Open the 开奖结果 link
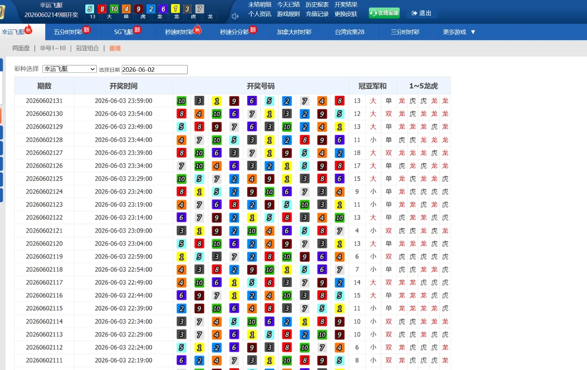The width and height of the screenshot is (587, 370). pyautogui.click(x=346, y=5)
